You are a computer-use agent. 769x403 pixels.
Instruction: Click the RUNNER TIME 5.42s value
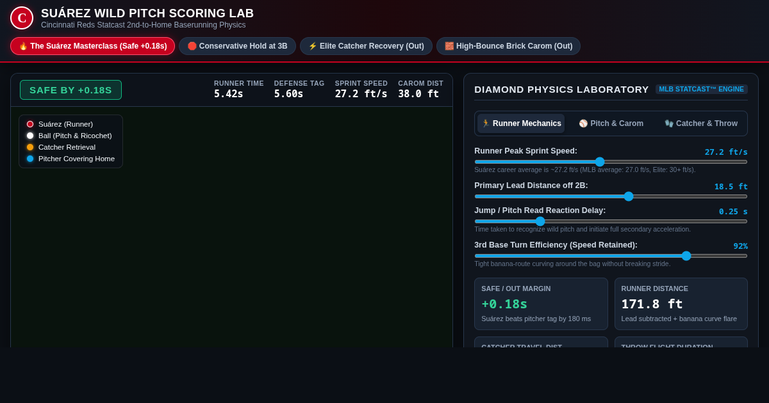229,94
